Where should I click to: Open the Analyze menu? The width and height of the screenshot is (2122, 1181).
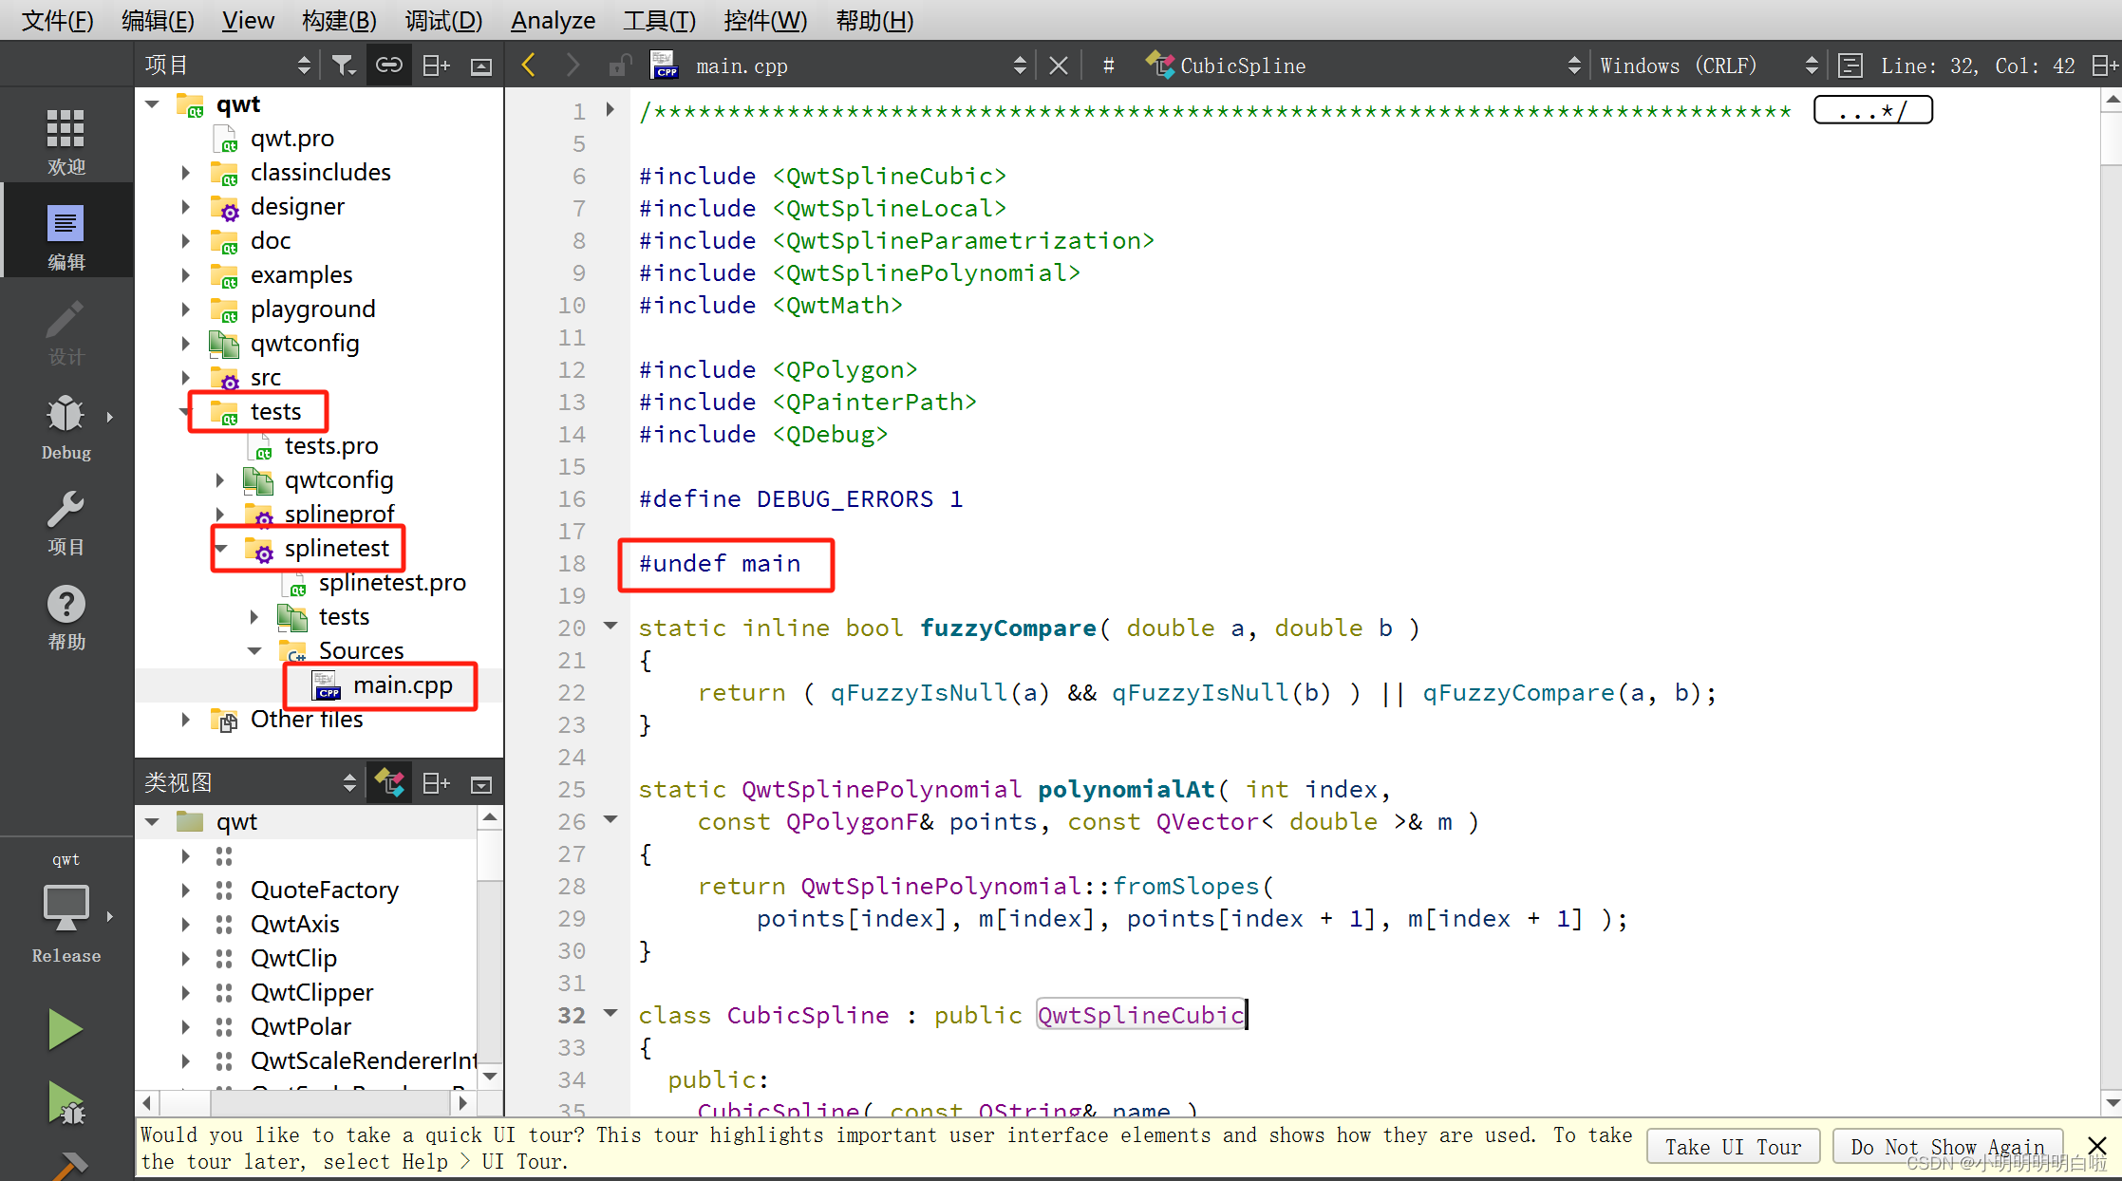[553, 20]
